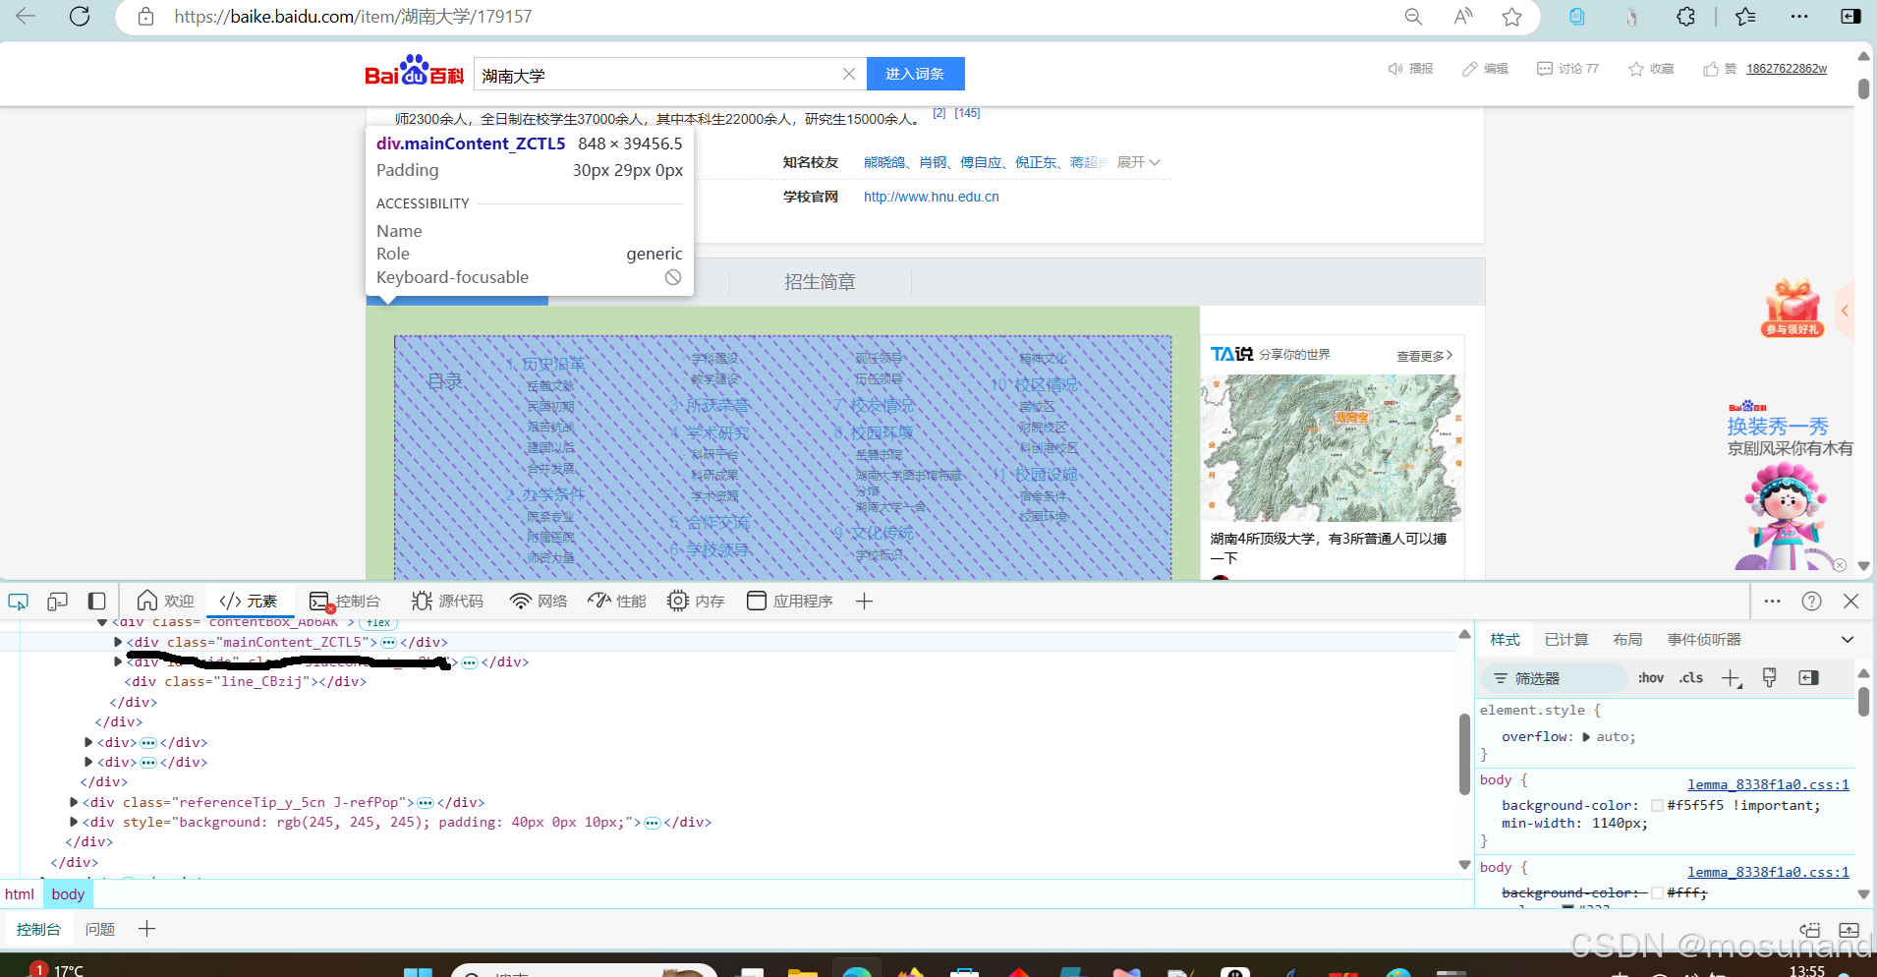Click the #f5f5f5 color swatch
Screen dimensions: 1877x977
pyautogui.click(x=1658, y=806)
